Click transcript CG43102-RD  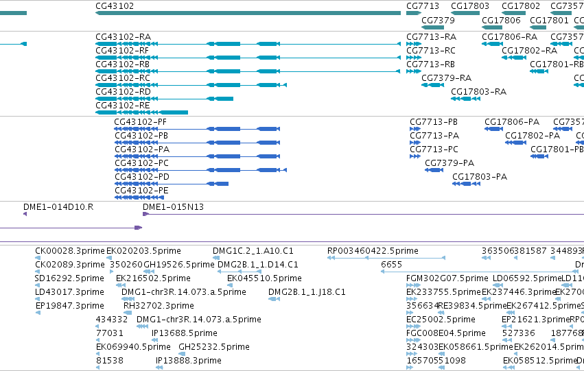(124, 92)
